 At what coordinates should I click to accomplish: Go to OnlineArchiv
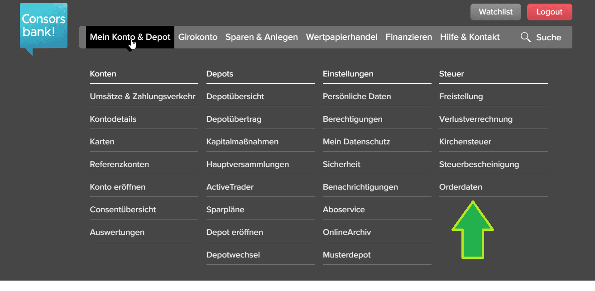[347, 232]
